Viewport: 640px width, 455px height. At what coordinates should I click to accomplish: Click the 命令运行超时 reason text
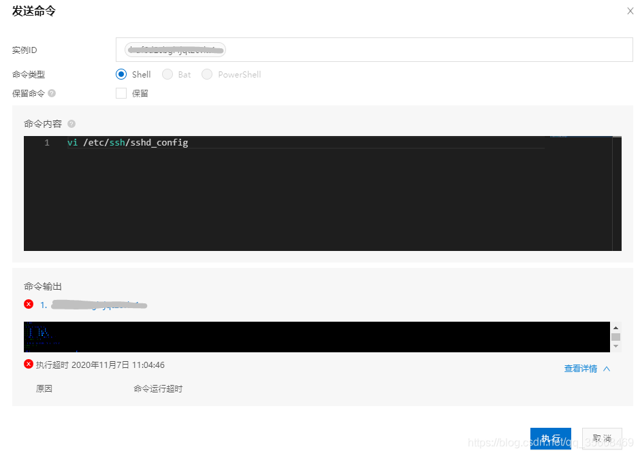click(x=158, y=389)
